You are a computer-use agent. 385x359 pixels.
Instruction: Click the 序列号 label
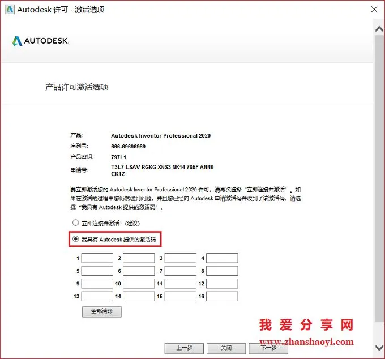coord(79,146)
